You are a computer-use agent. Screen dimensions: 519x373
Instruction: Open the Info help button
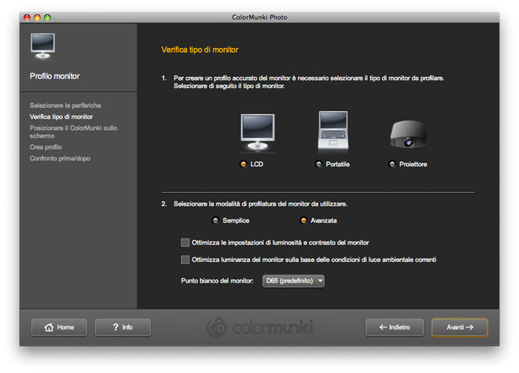tap(123, 327)
